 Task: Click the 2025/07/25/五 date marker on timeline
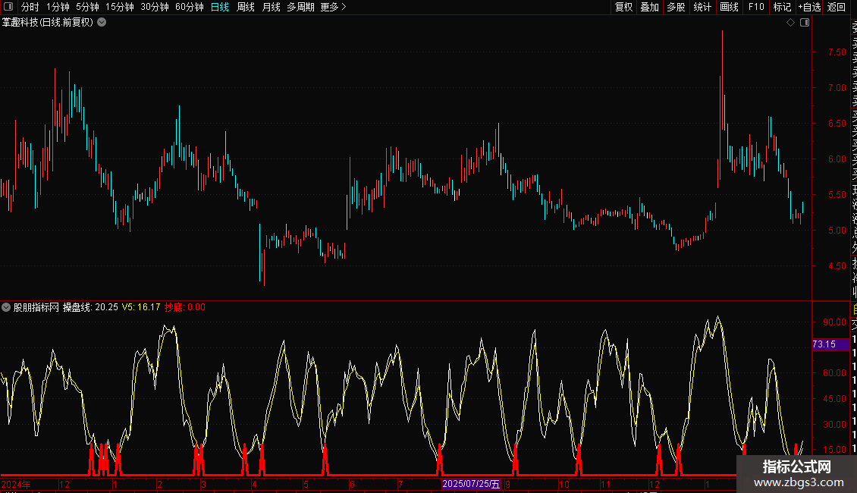[x=471, y=484]
